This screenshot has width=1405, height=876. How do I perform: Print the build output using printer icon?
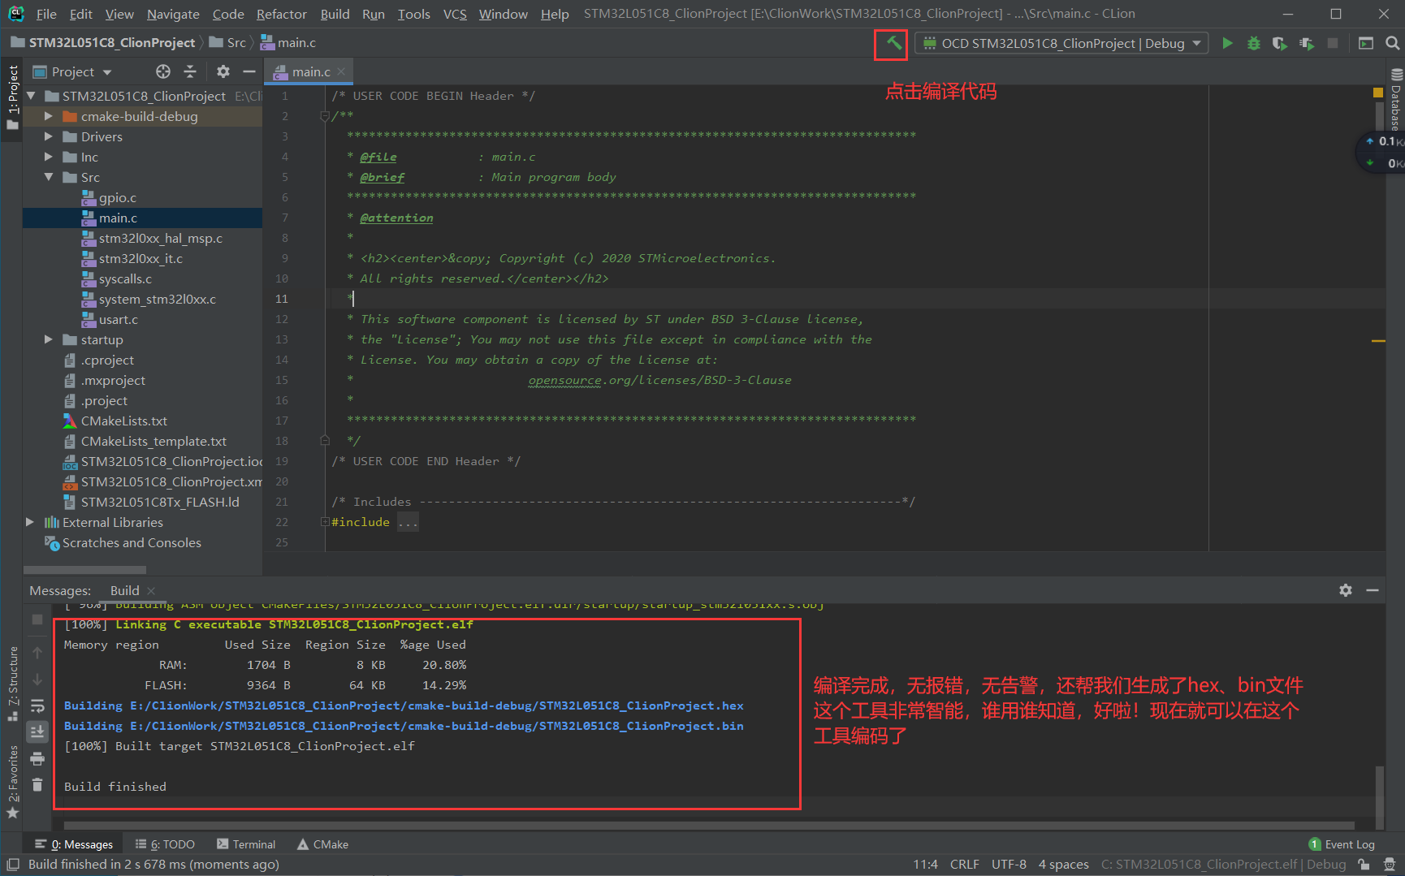pyautogui.click(x=37, y=757)
